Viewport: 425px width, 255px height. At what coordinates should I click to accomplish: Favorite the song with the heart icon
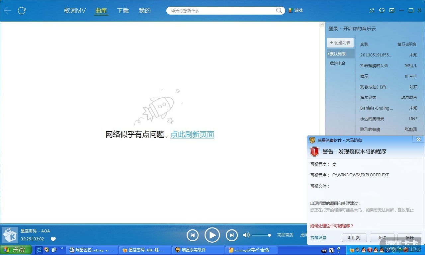pos(53,239)
